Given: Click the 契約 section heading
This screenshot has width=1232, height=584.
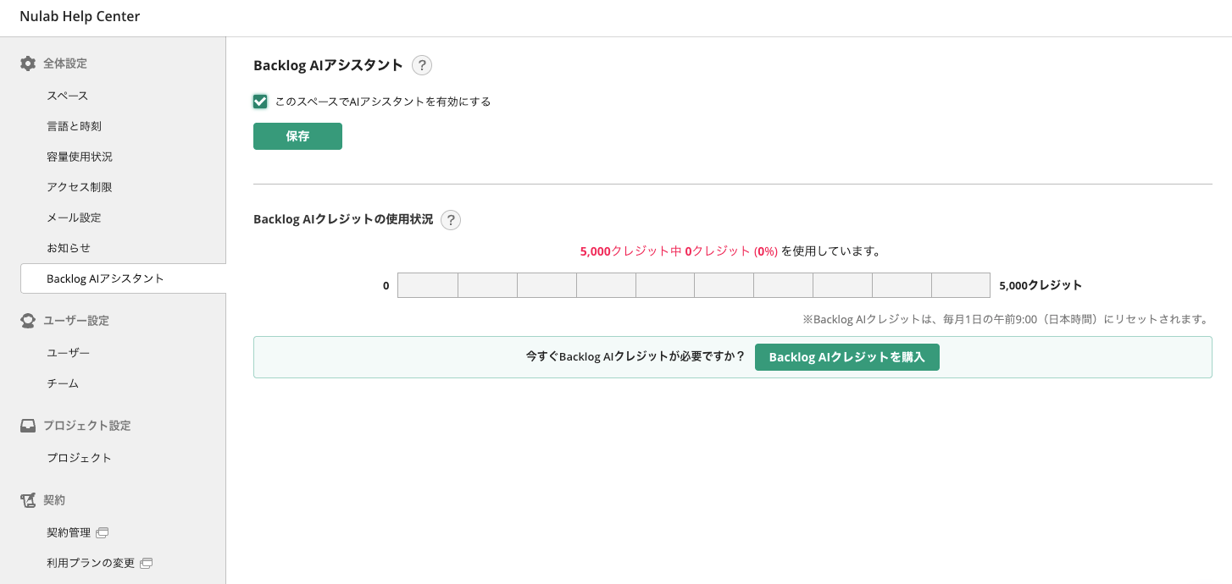Looking at the screenshot, I should tap(54, 500).
